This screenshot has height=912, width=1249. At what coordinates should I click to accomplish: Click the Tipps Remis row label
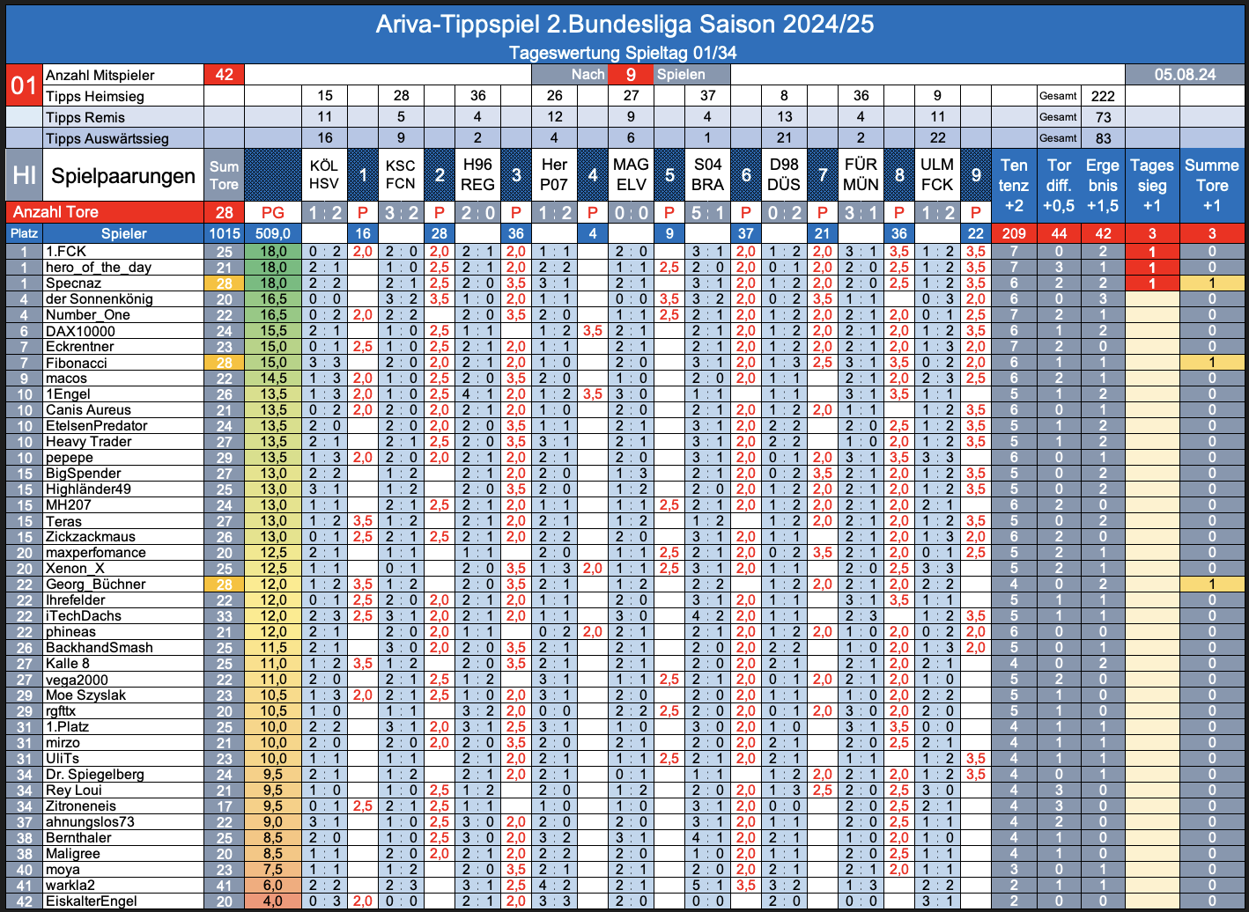85,117
